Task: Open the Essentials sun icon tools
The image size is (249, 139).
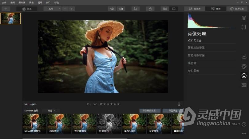Action: pos(244,57)
